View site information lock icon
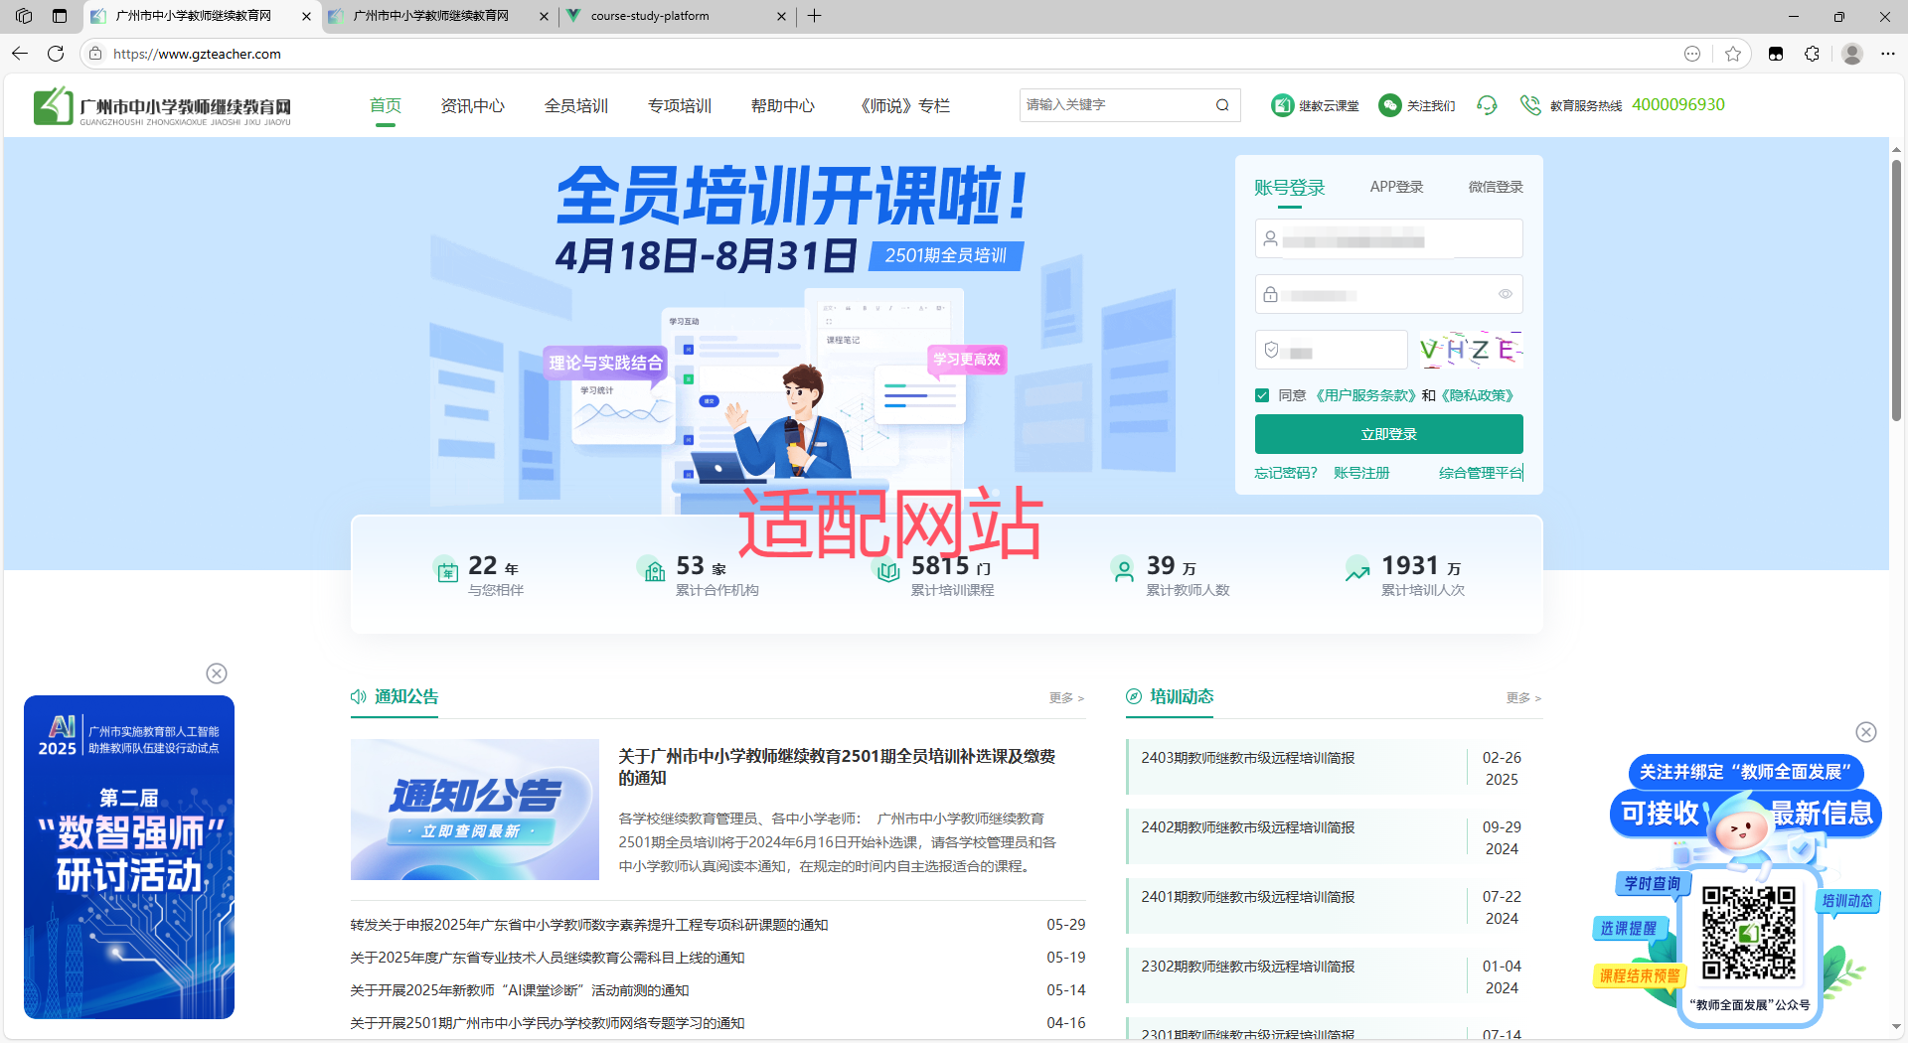 pos(95,54)
